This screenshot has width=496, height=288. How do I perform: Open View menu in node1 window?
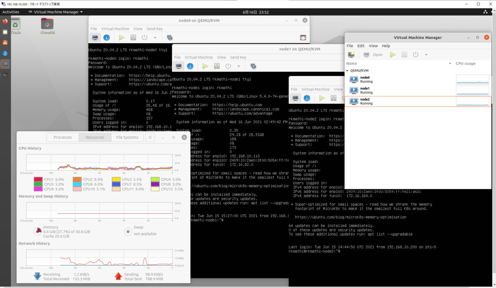pyautogui.click(x=222, y=57)
